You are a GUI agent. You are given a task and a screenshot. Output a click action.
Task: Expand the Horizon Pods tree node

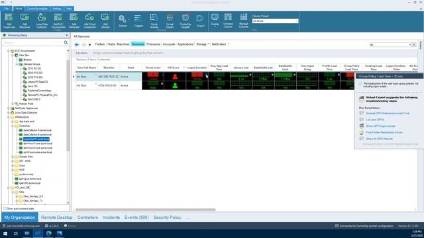coord(13,104)
